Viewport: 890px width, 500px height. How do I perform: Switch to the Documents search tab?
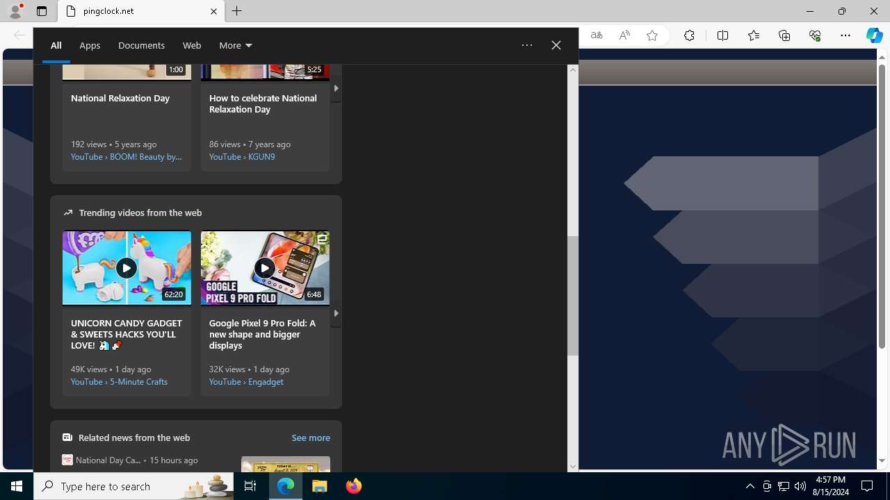click(141, 45)
